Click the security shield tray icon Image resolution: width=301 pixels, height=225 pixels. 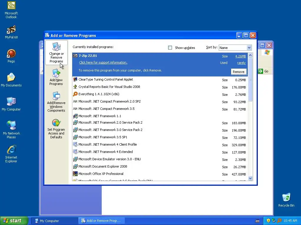(x=268, y=221)
